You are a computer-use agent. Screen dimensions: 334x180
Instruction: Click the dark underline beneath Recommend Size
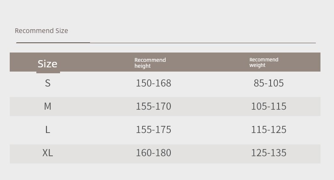coord(53,43)
